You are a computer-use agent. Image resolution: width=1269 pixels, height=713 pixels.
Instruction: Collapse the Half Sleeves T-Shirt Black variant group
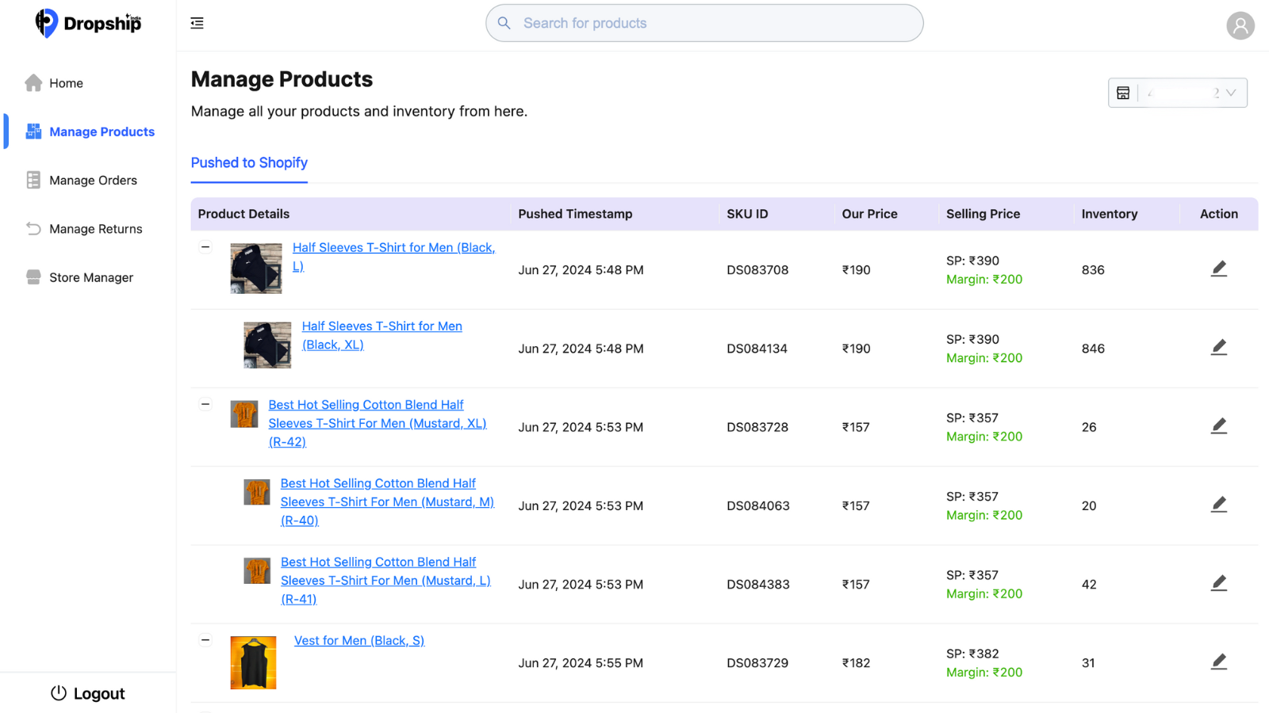click(x=205, y=247)
